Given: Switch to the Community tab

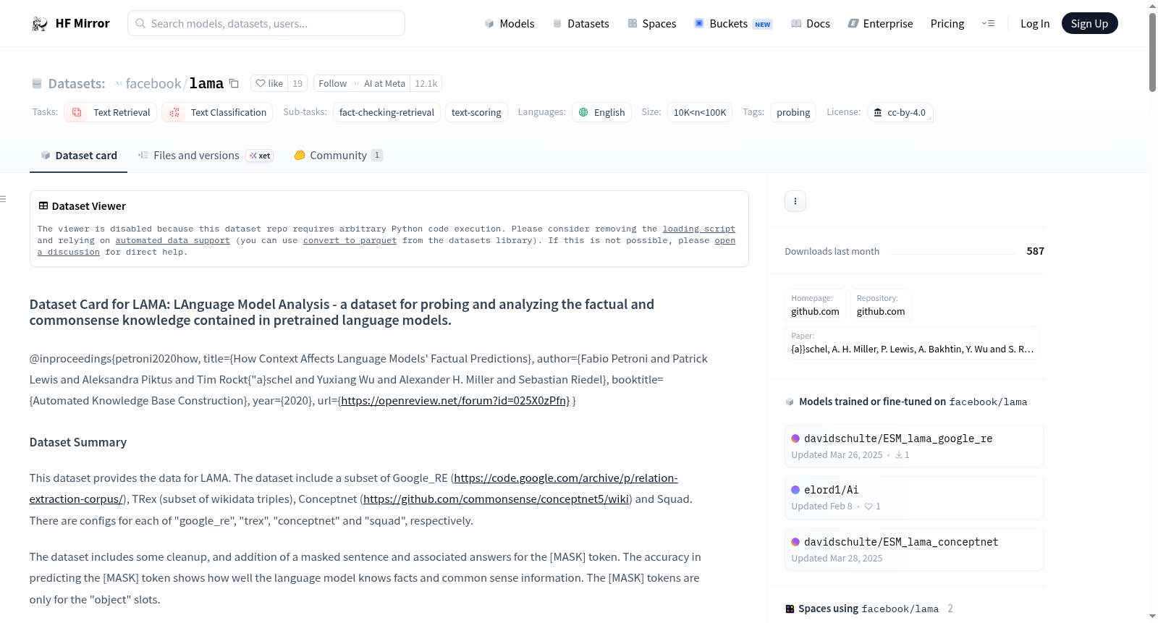Looking at the screenshot, I should point(338,155).
